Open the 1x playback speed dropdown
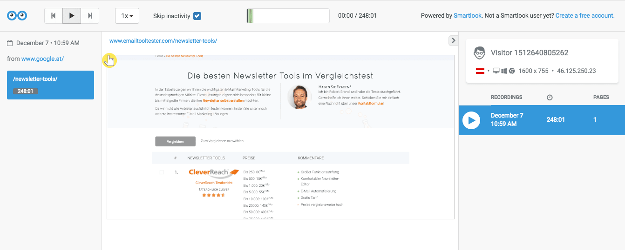Viewport: 625px width, 250px height. (x=127, y=16)
